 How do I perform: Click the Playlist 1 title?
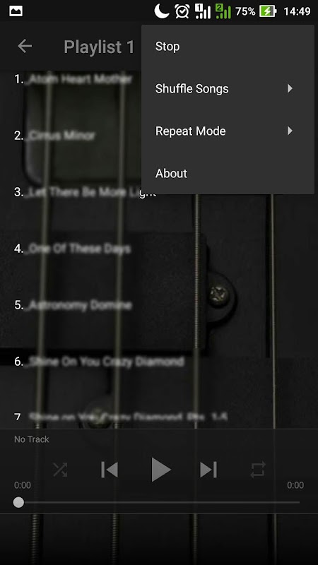click(99, 47)
